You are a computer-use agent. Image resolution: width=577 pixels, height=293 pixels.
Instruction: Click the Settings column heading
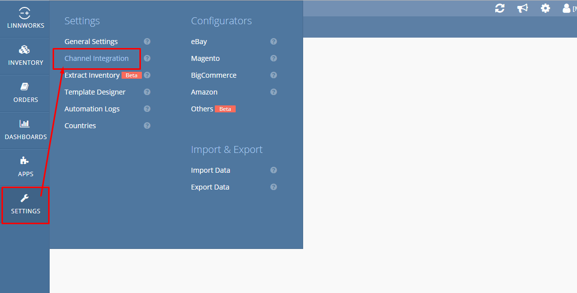coord(82,21)
